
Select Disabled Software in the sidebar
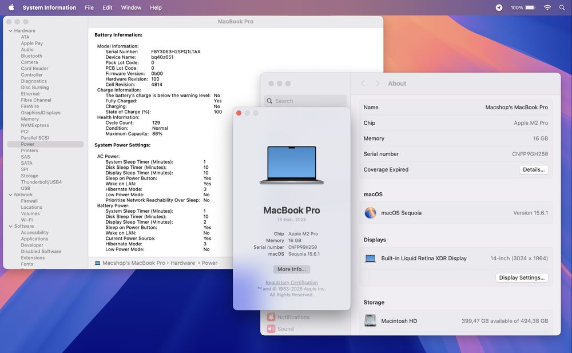pyautogui.click(x=41, y=252)
